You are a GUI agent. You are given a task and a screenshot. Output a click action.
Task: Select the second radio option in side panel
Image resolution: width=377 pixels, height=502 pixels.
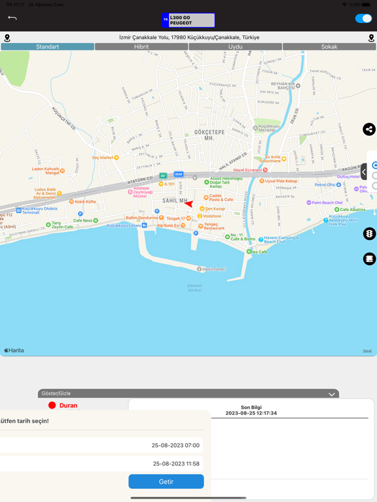point(374,175)
